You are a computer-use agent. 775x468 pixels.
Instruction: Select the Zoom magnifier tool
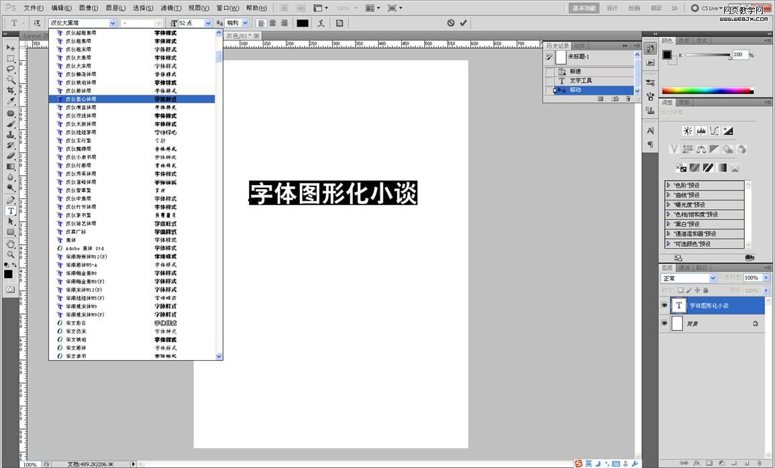(11, 254)
